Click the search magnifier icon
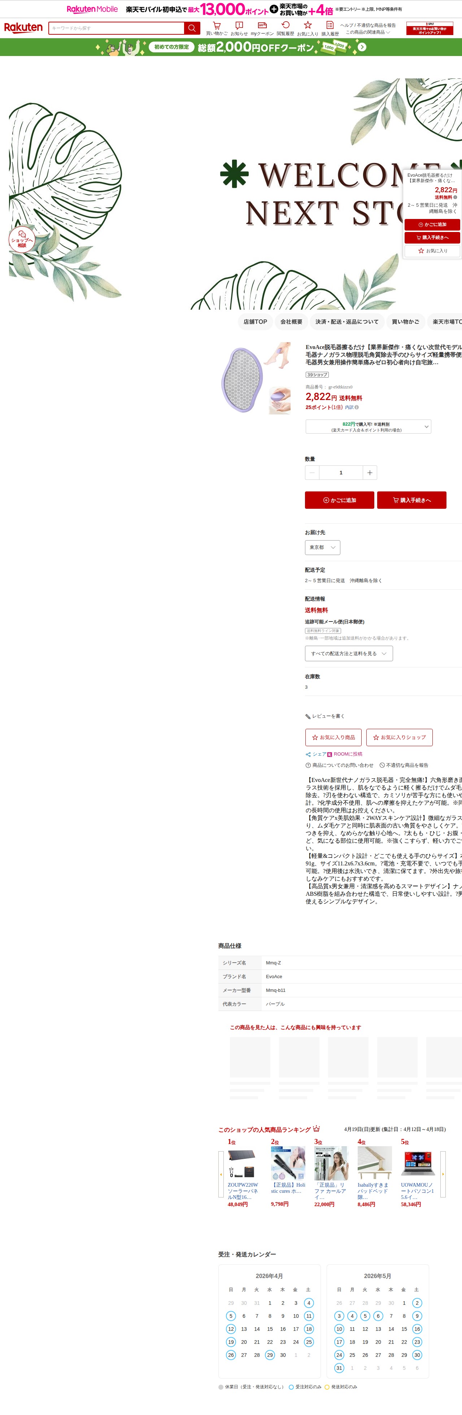 click(192, 28)
